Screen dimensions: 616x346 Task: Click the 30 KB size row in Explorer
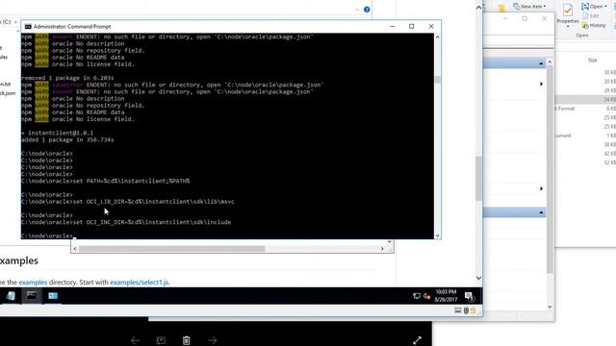click(x=609, y=73)
